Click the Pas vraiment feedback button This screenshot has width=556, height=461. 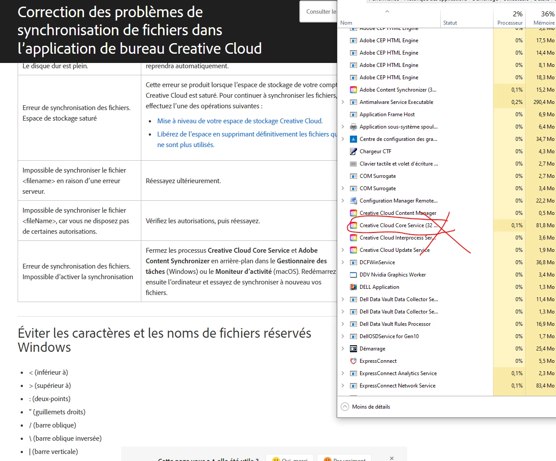point(344,458)
